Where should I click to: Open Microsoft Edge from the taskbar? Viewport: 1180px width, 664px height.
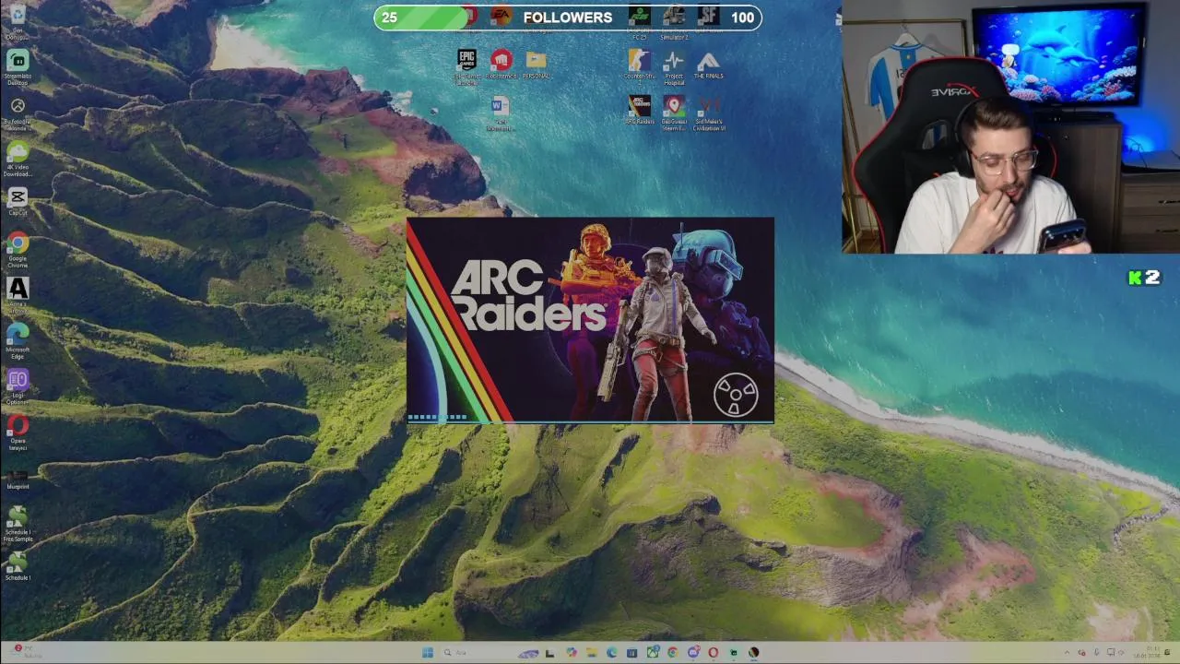pyautogui.click(x=611, y=653)
